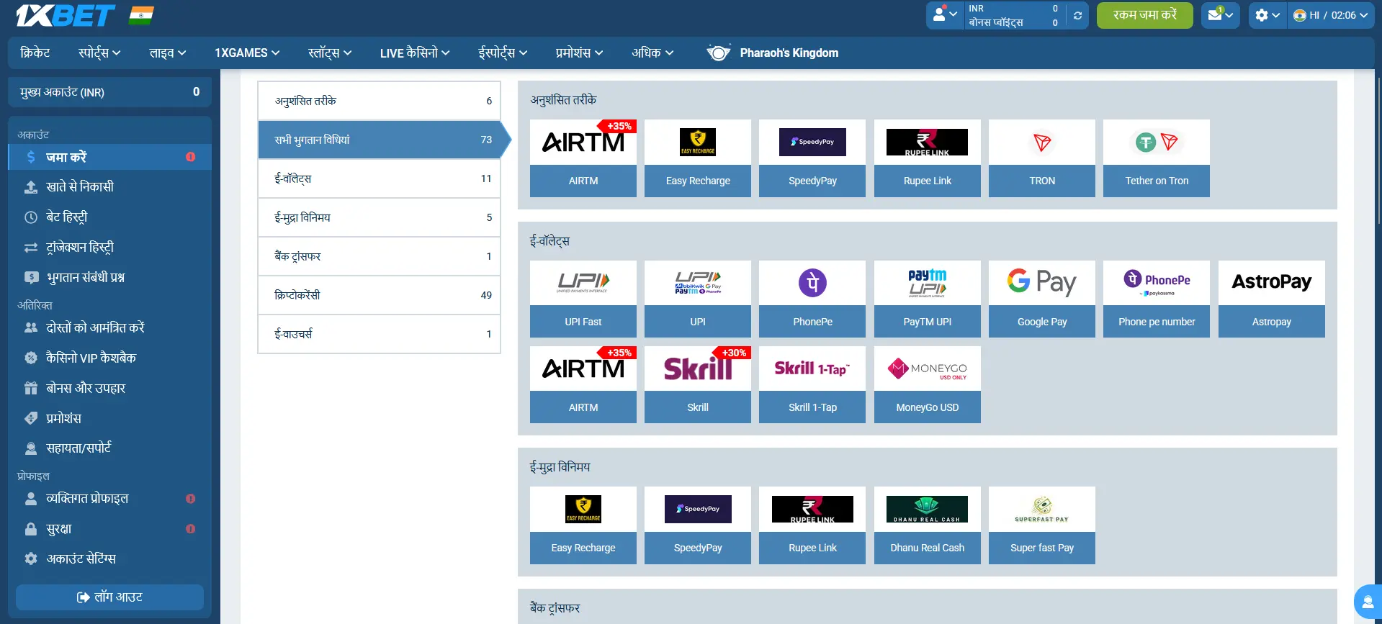Open the क्रिकेट menu item

(x=35, y=53)
